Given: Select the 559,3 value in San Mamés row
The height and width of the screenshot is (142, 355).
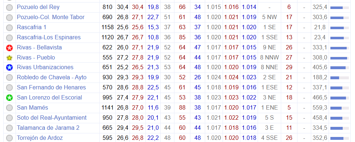Looking at the screenshot, I should (x=320, y=107).
